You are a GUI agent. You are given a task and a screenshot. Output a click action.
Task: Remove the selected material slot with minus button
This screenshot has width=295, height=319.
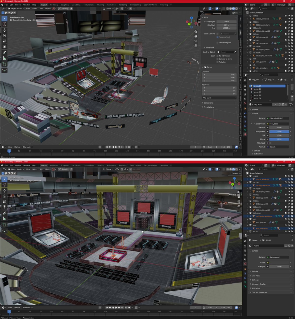[292, 88]
